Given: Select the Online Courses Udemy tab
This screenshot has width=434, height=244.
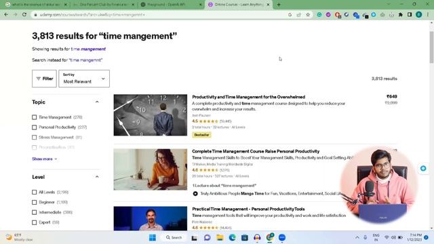Looking at the screenshot, I should (239, 5).
